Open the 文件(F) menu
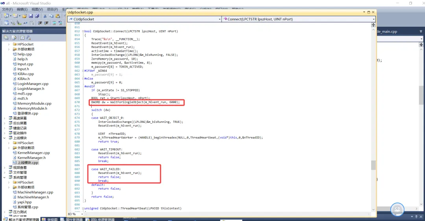425x221 pixels. tap(7, 9)
